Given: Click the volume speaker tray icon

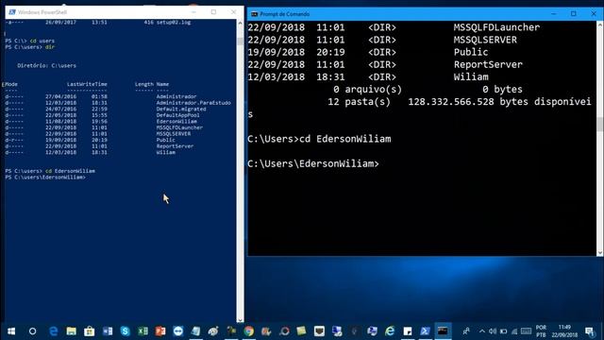Looking at the screenshot, I should pyautogui.click(x=493, y=331).
